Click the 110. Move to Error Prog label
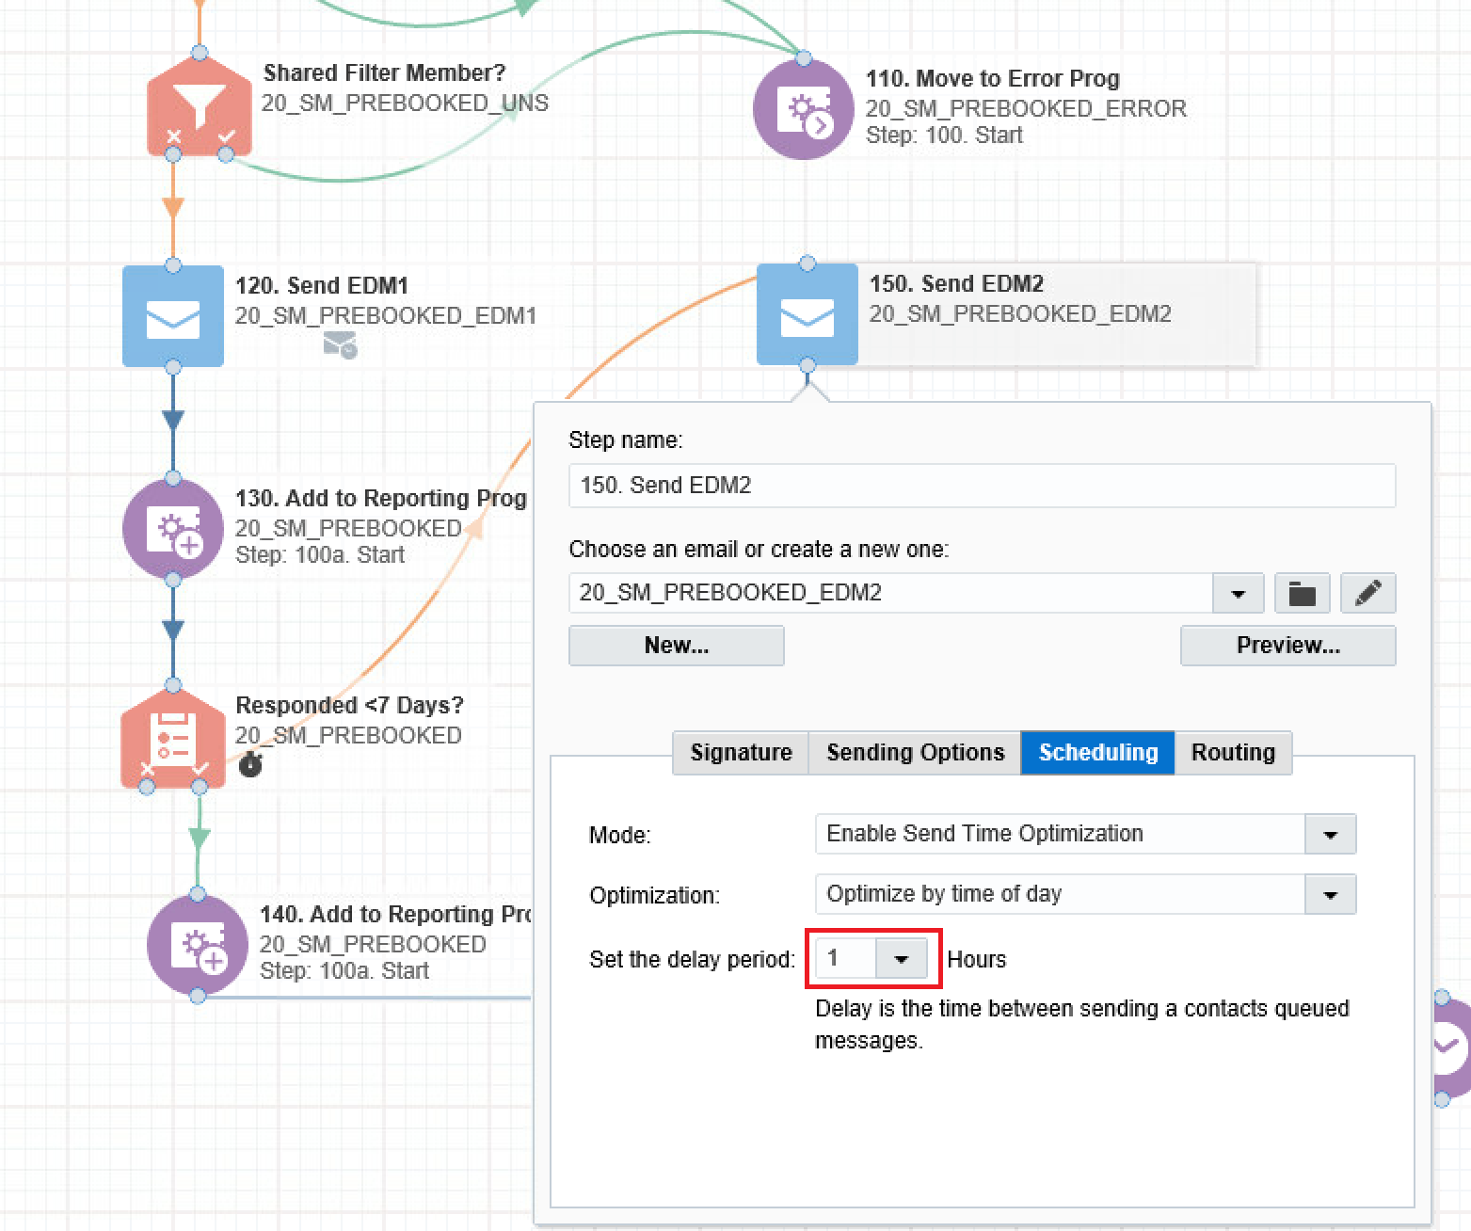 pyautogui.click(x=993, y=79)
